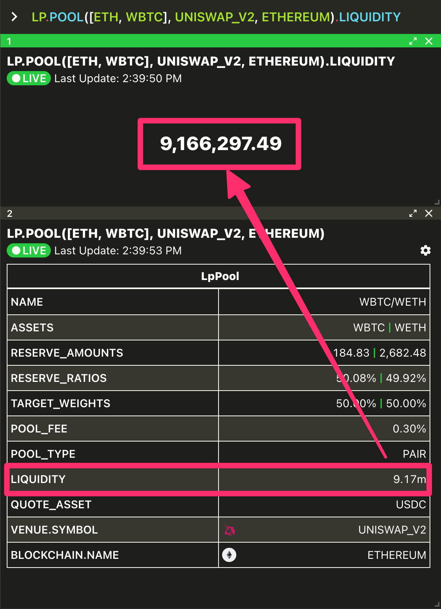
Task: Toggle LIVE indicator in panel 2
Action: [x=29, y=250]
